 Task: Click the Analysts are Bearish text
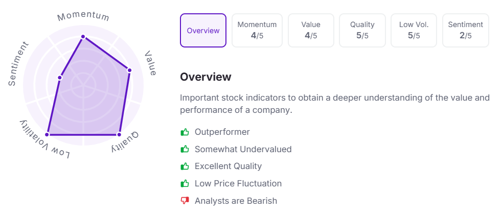tap(236, 201)
